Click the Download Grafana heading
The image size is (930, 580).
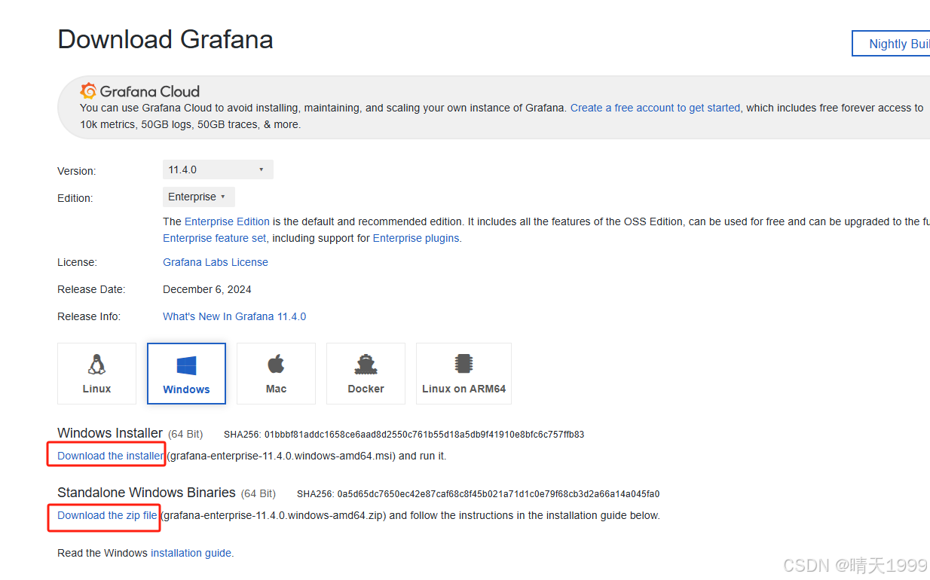[165, 39]
